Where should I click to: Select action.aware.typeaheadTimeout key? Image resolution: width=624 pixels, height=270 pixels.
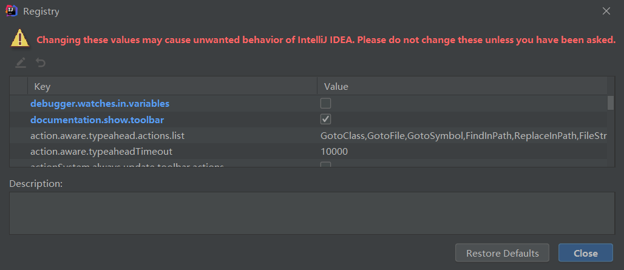101,152
